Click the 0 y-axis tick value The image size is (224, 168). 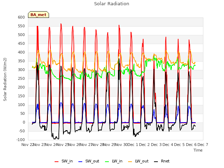pyautogui.click(x=24, y=122)
